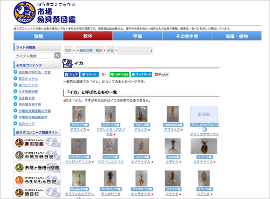Click the アカイカ name link
This screenshot has height=199, width=270.
140,129
